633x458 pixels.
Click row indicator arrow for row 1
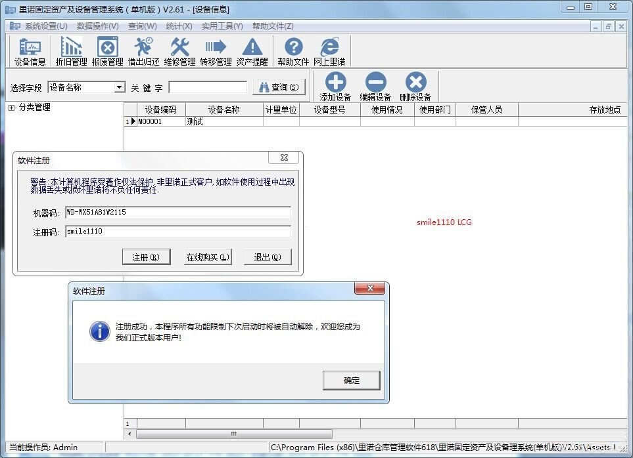(133, 121)
